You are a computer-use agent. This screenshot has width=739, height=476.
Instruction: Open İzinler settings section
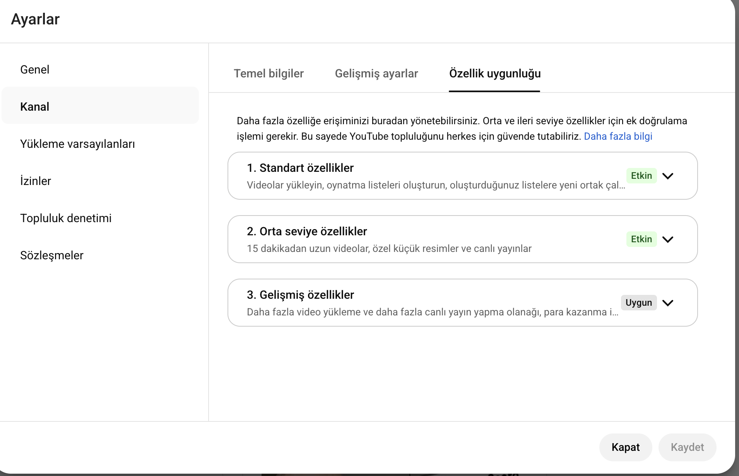[x=36, y=181]
